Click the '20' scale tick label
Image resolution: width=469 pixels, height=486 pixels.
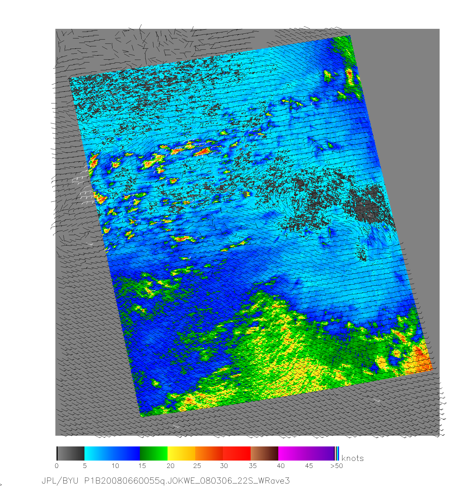[170, 466]
